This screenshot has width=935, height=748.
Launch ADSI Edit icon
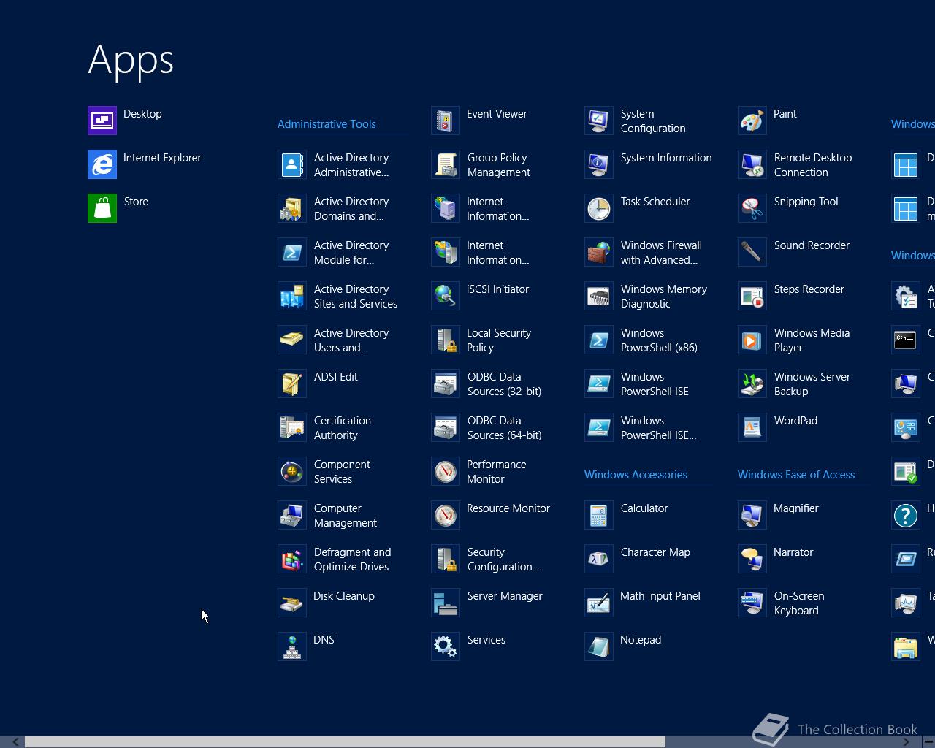pyautogui.click(x=292, y=383)
